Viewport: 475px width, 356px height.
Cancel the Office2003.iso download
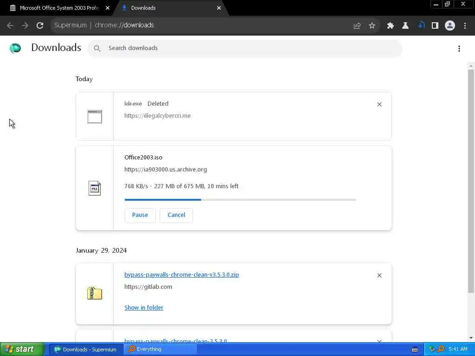coord(176,215)
